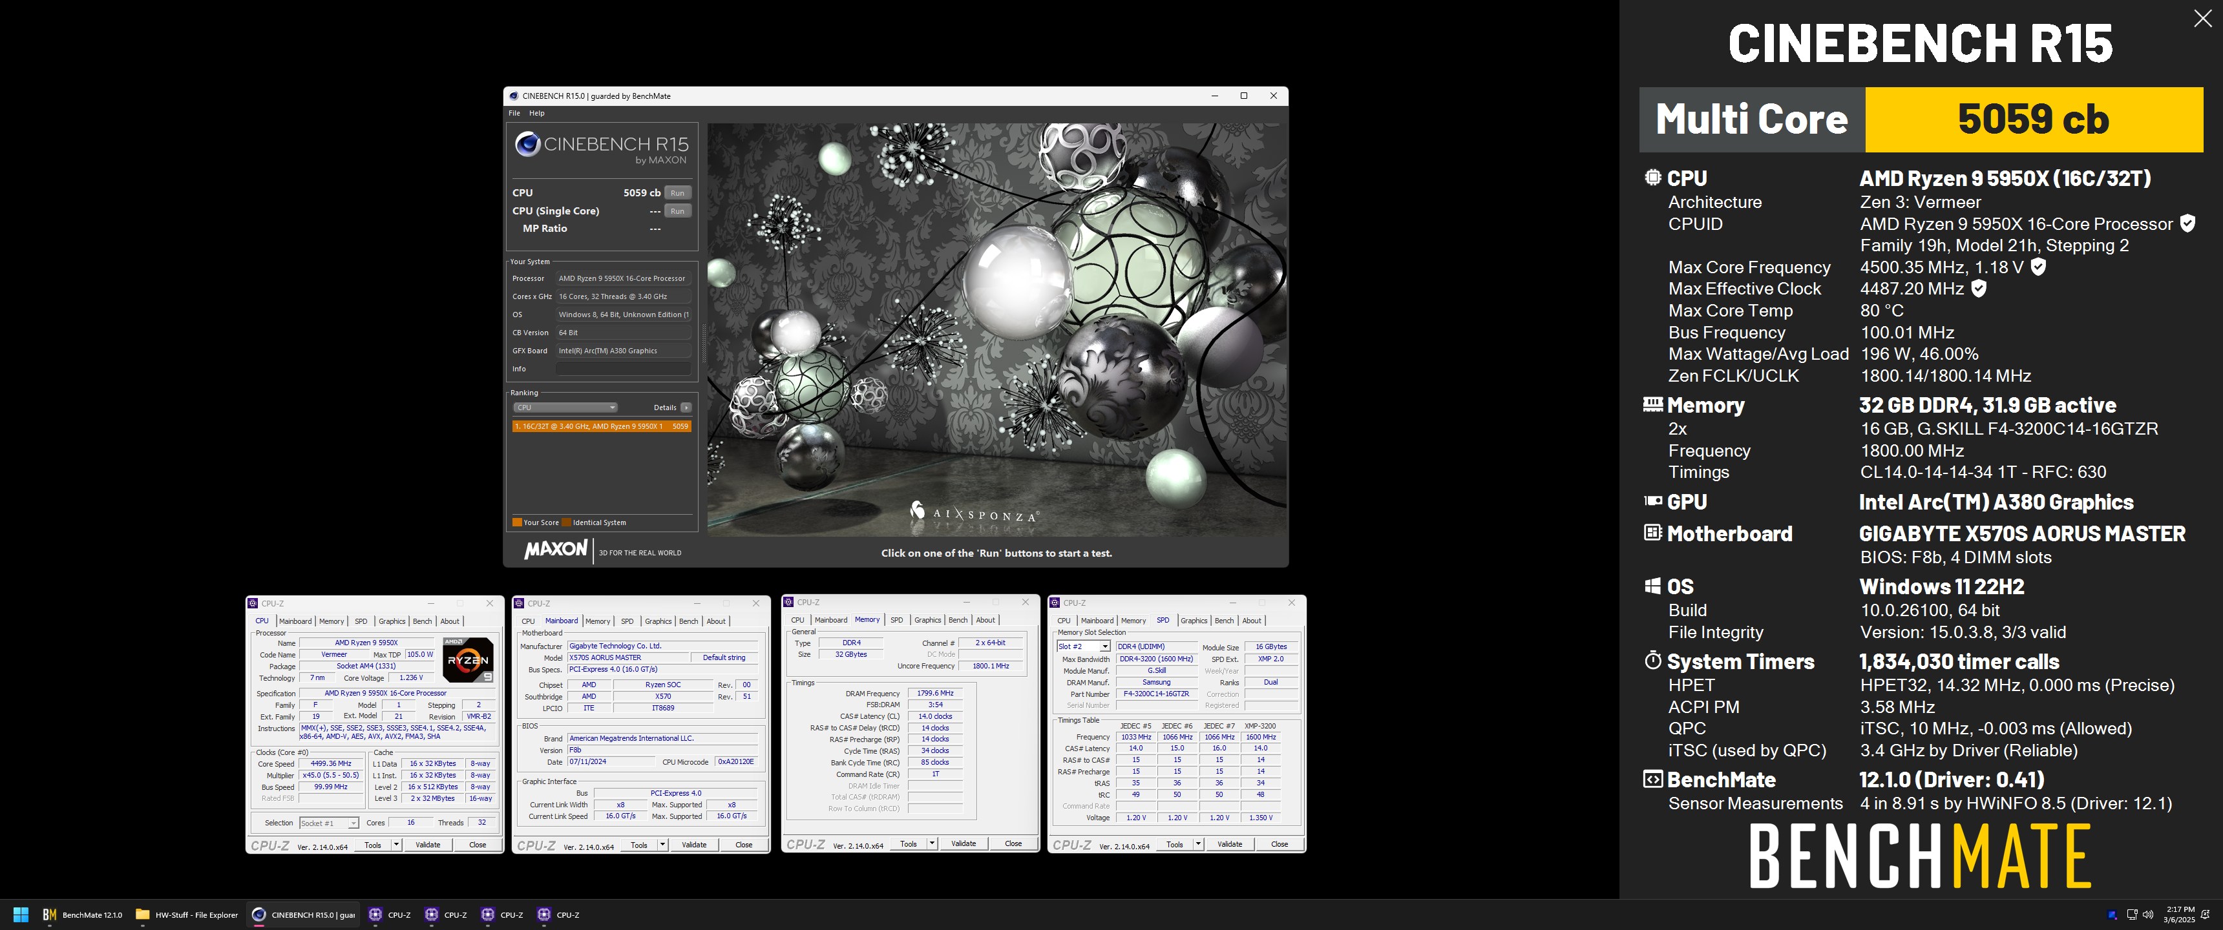Viewport: 2223px width, 930px height.
Task: Click the Motherboard icon in BenchMate panel
Action: point(1652,532)
